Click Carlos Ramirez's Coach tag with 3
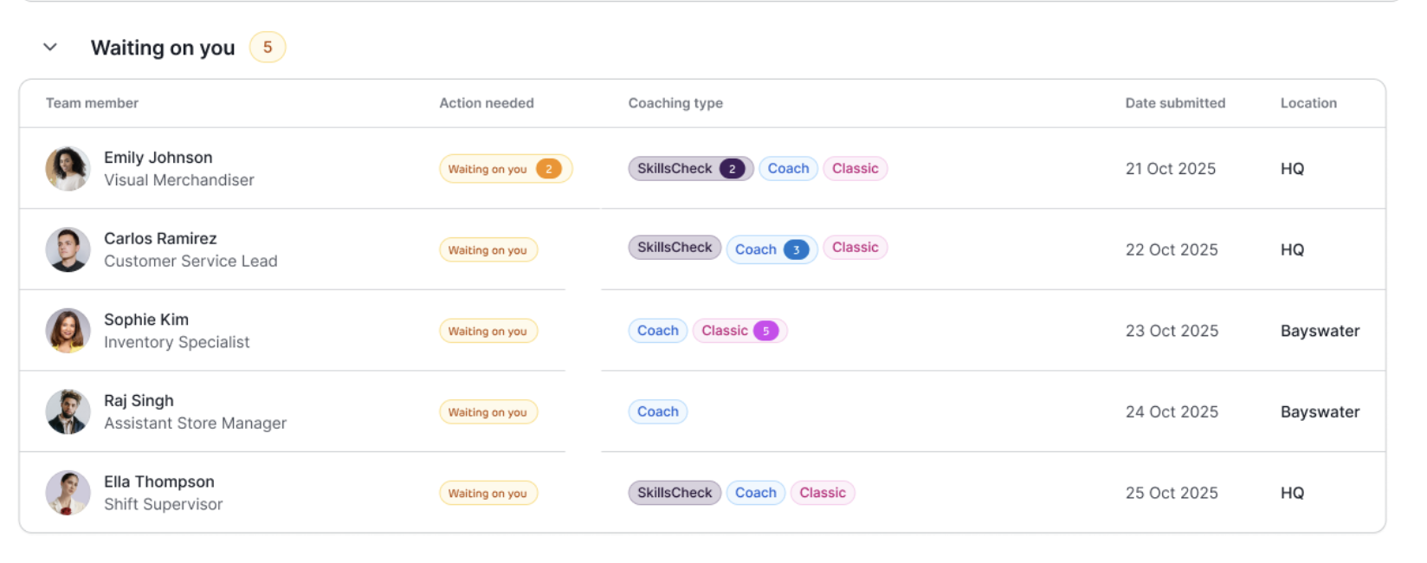This screenshot has height=563, width=1427. (x=771, y=249)
